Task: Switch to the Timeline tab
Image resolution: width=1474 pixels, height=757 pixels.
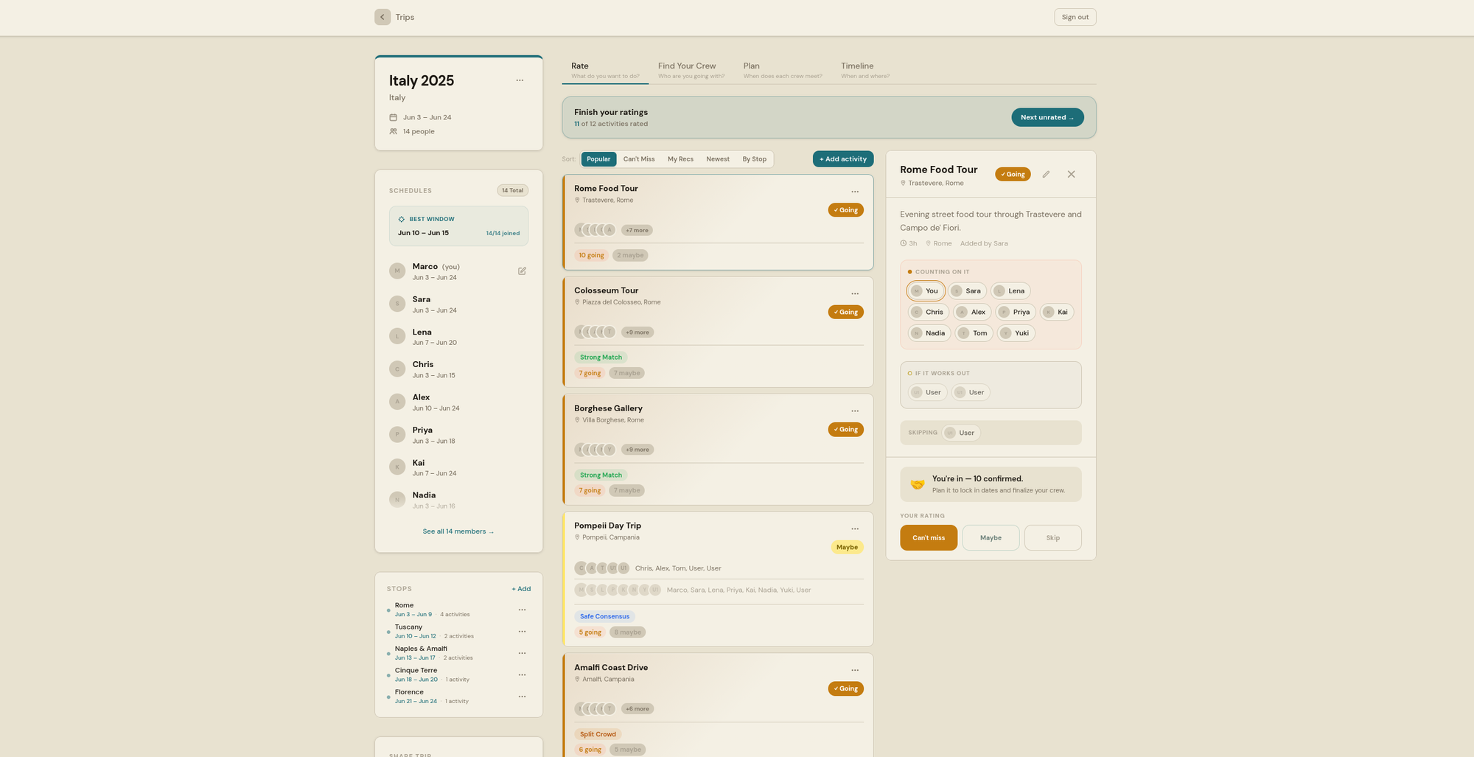Action: [865, 70]
